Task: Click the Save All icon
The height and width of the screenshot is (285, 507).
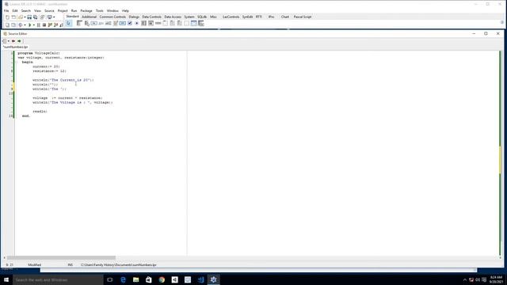Action: 35,17
